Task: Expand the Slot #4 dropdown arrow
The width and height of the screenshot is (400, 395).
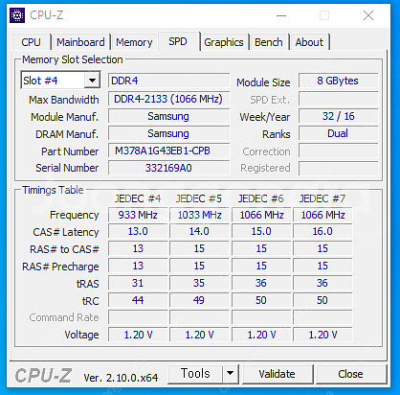Action: [x=92, y=81]
